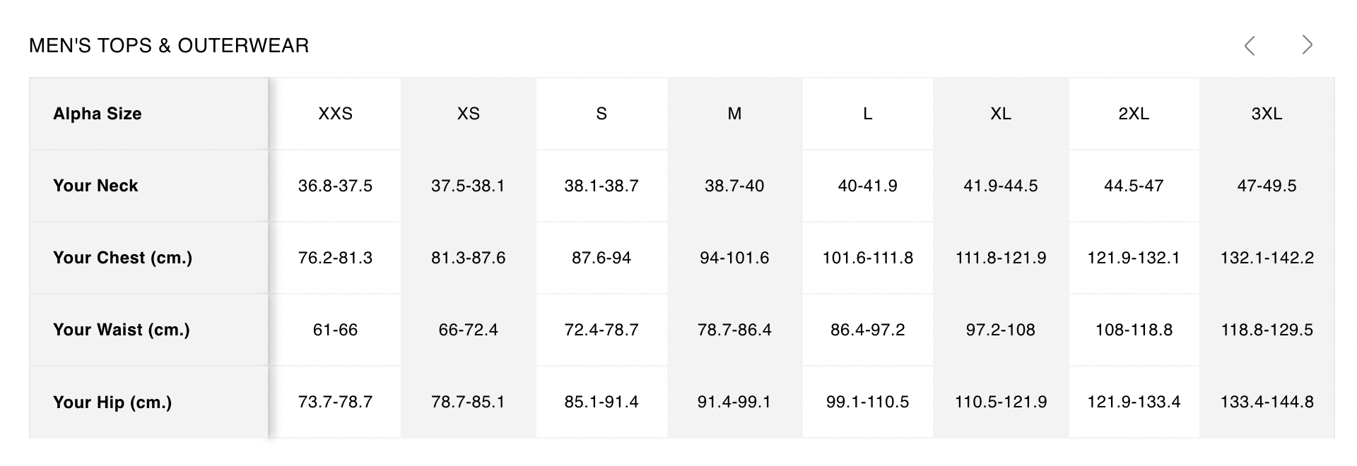
Task: Click the 3XL size column header
Action: click(1267, 114)
